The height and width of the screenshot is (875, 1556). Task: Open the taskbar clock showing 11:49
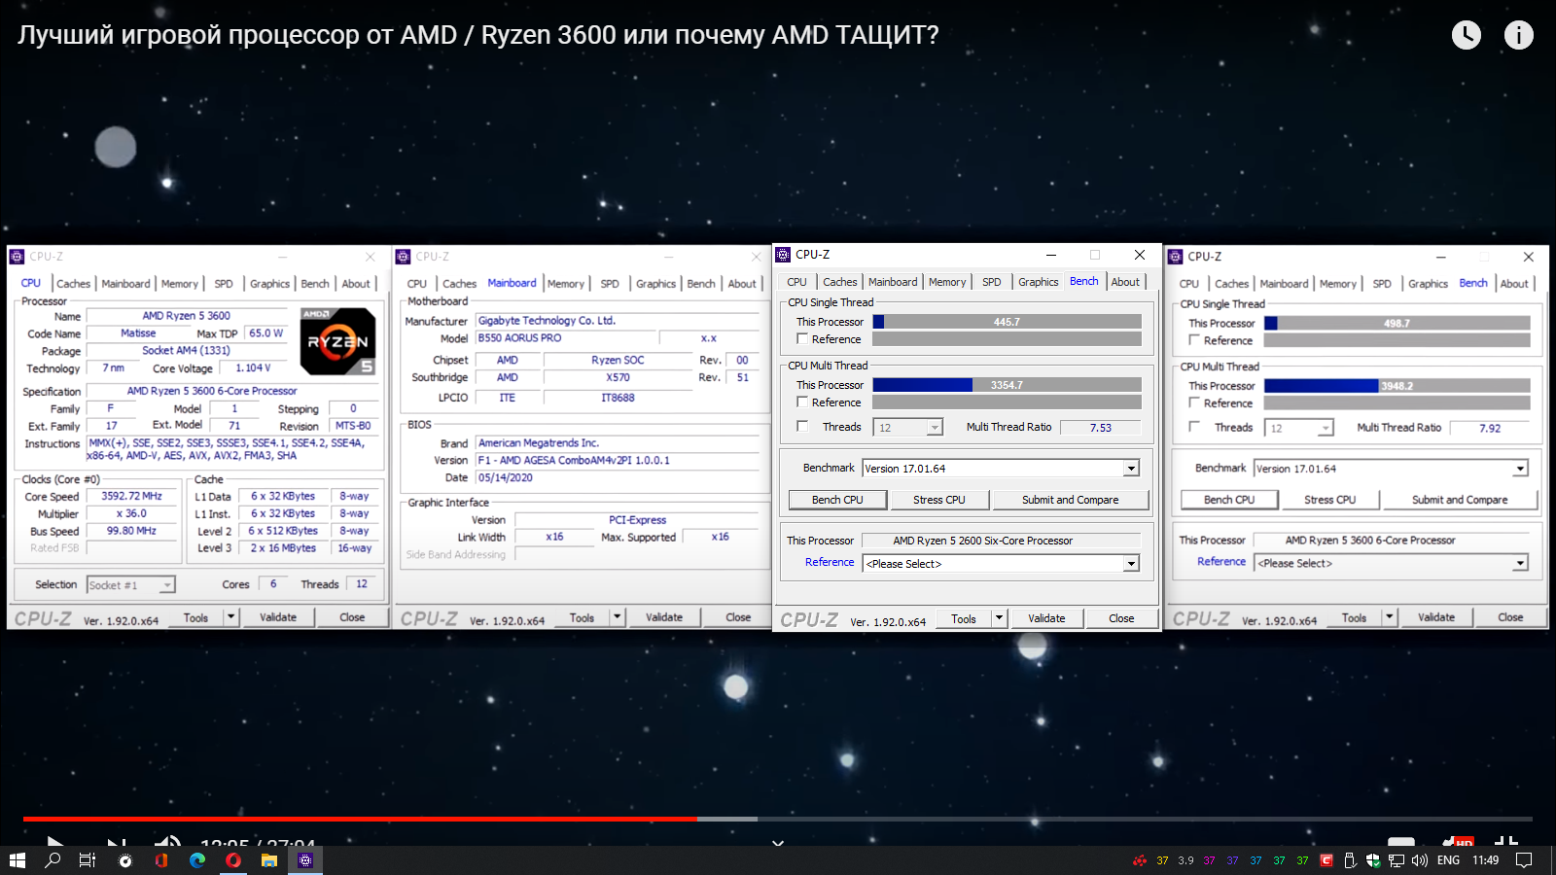pyautogui.click(x=1485, y=860)
